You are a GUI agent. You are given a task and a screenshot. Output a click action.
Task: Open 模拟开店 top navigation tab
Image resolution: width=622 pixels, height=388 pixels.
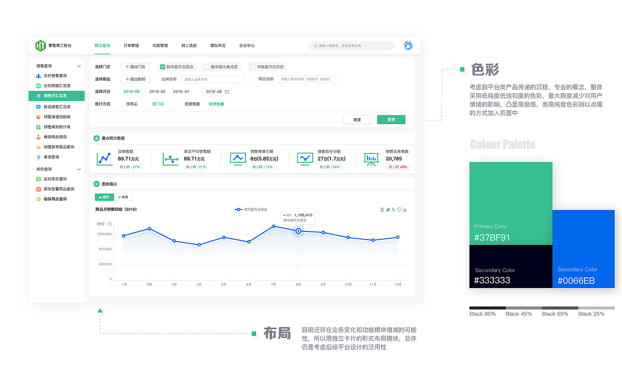tap(218, 46)
